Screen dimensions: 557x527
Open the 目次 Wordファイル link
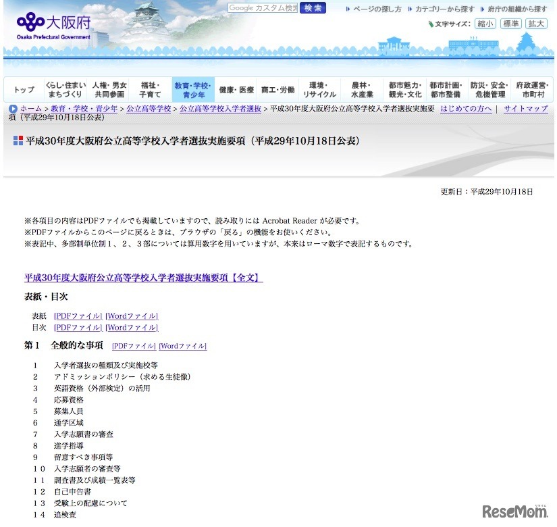point(131,327)
